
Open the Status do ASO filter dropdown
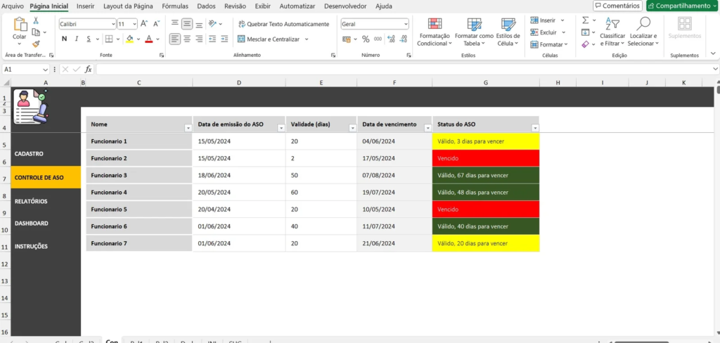(x=534, y=128)
